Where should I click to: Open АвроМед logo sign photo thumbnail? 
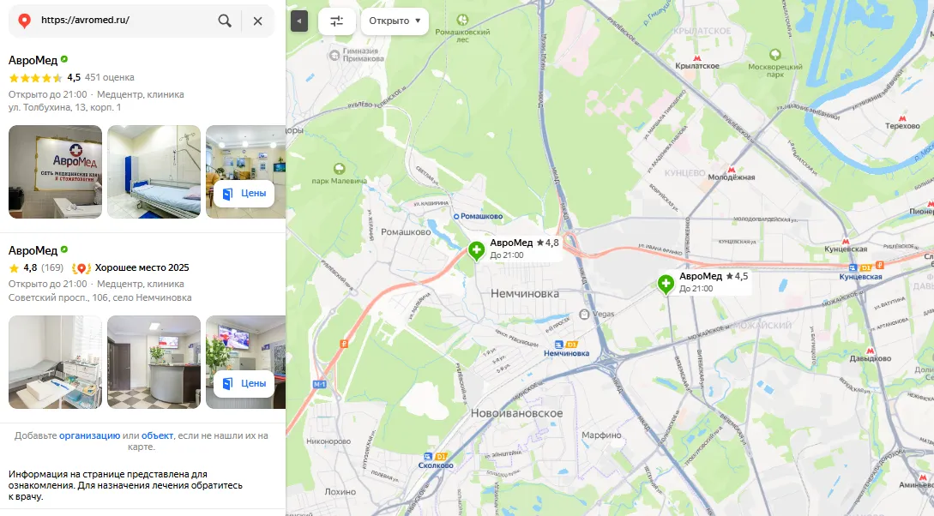coord(56,171)
